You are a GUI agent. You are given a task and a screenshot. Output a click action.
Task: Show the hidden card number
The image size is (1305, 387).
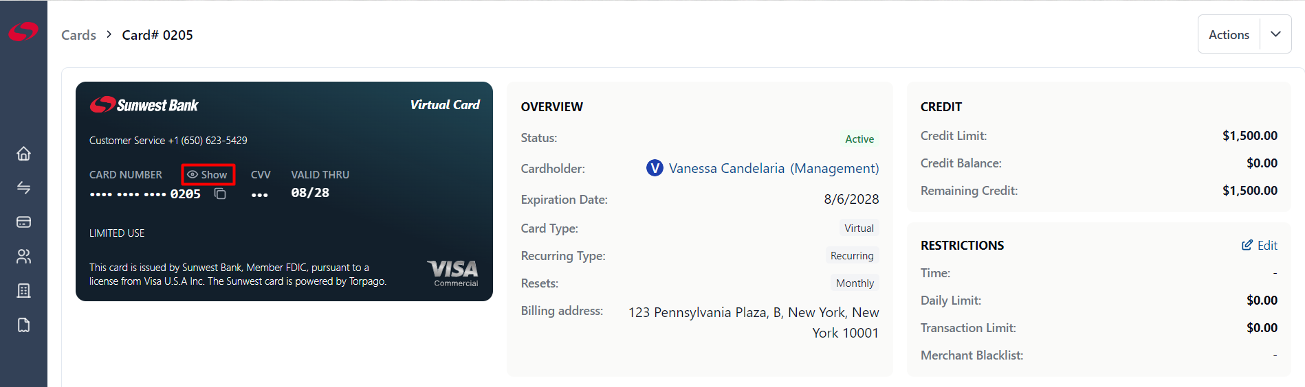point(208,175)
